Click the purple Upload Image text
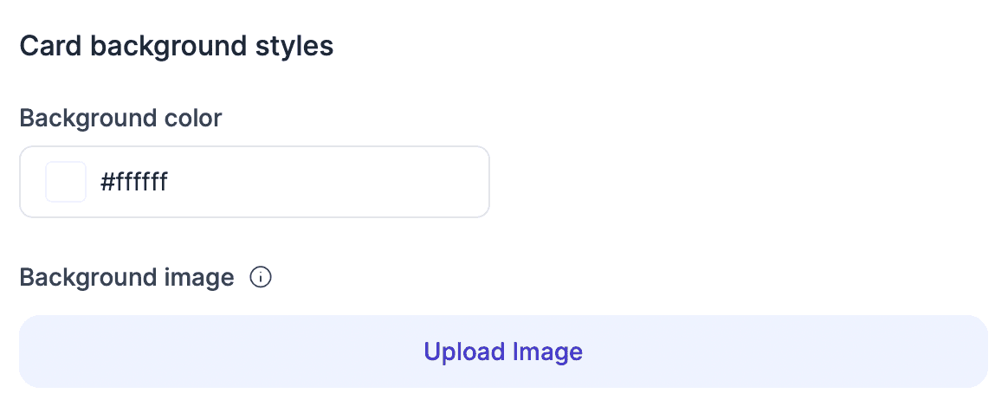 tap(503, 351)
